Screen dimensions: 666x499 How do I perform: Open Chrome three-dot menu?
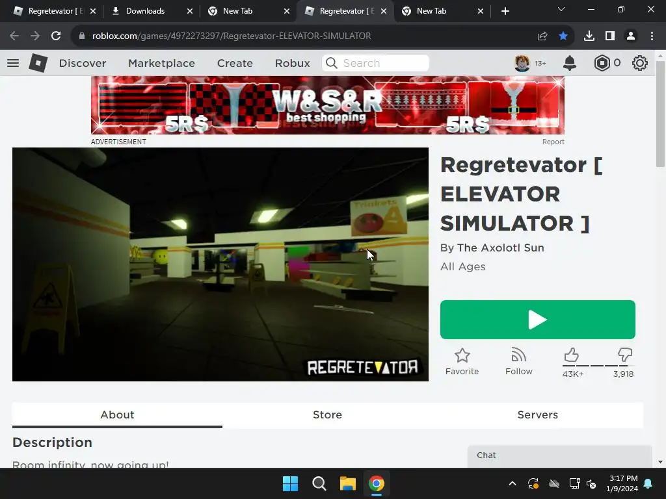pos(652,36)
